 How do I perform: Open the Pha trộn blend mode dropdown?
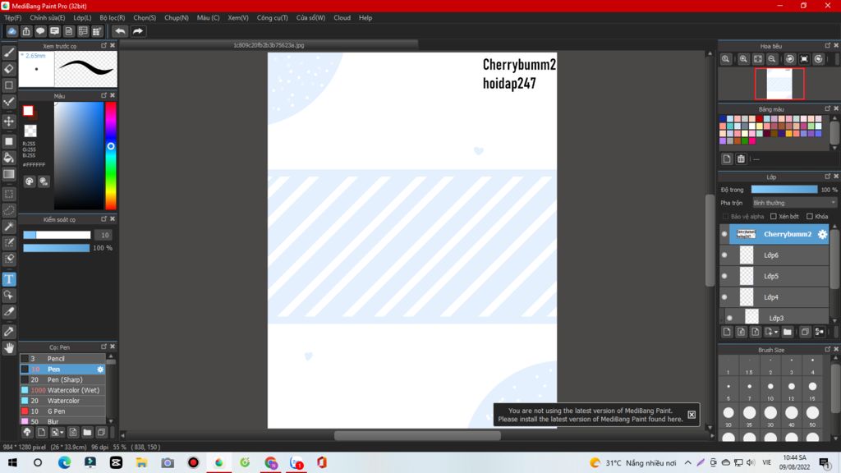(x=794, y=203)
